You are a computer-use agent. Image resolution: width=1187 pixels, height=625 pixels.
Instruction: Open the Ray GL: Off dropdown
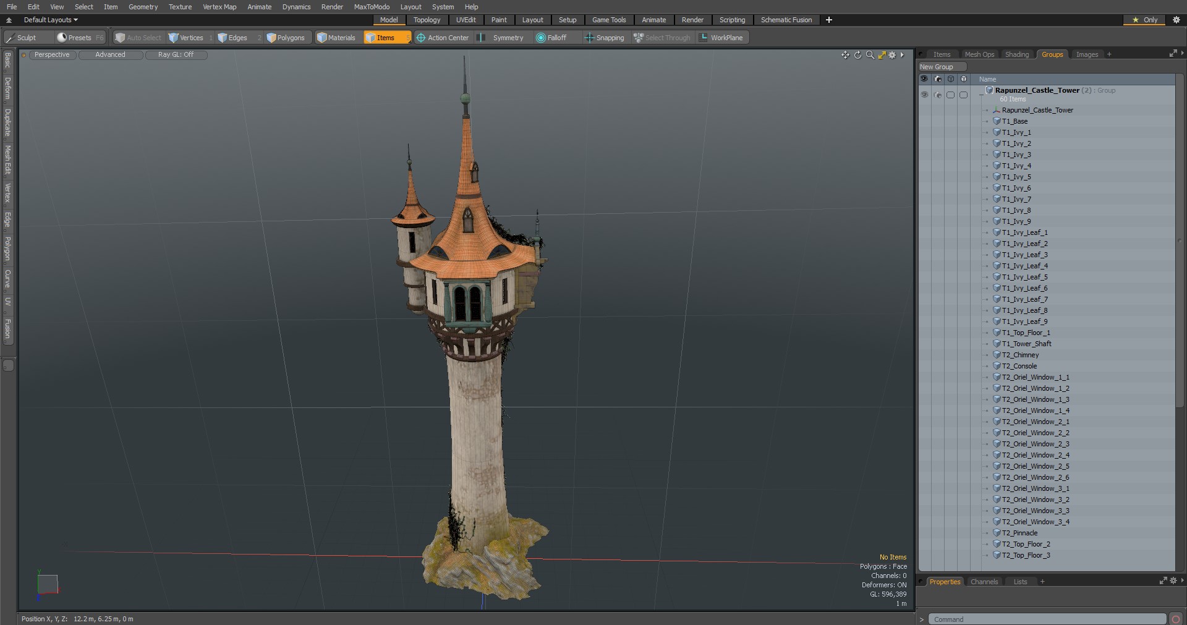[176, 55]
